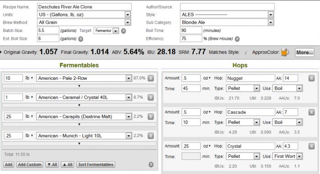Image resolution: width=320 pixels, height=174 pixels.
Task: Change oz unit for Crystal hop
Action: [207, 146]
